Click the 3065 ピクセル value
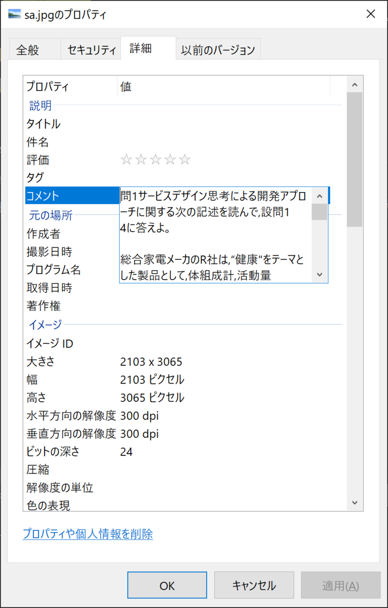The image size is (388, 608). pos(152,397)
